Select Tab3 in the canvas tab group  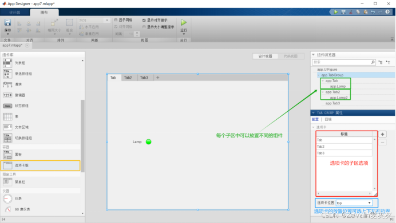click(x=144, y=78)
